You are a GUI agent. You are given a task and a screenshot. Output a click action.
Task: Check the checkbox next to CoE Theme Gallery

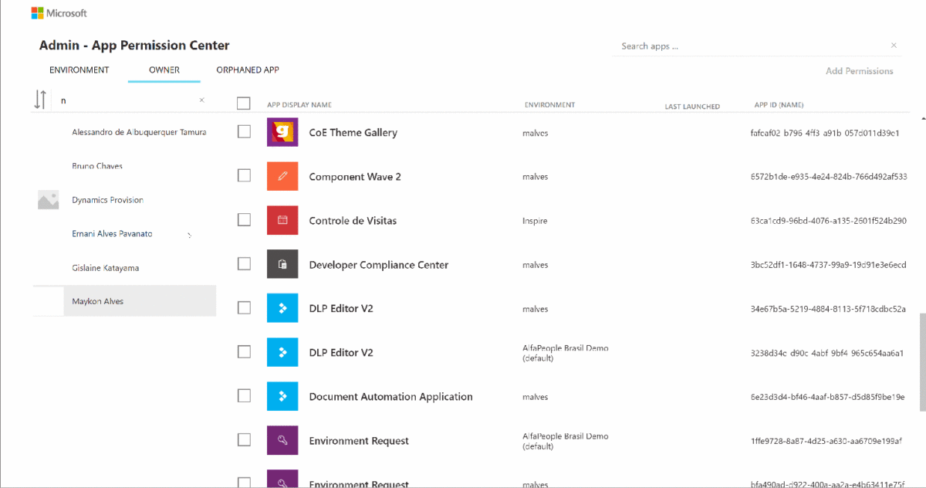244,131
